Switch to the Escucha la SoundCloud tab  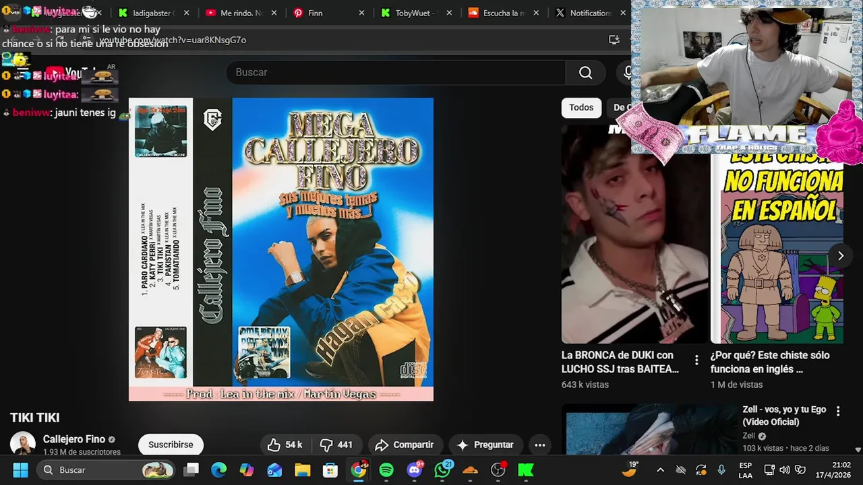pos(497,13)
